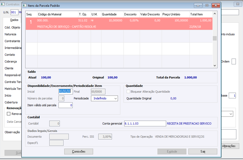Click the material code 000.000. cell
The width and height of the screenshot is (243, 160).
[43, 20]
